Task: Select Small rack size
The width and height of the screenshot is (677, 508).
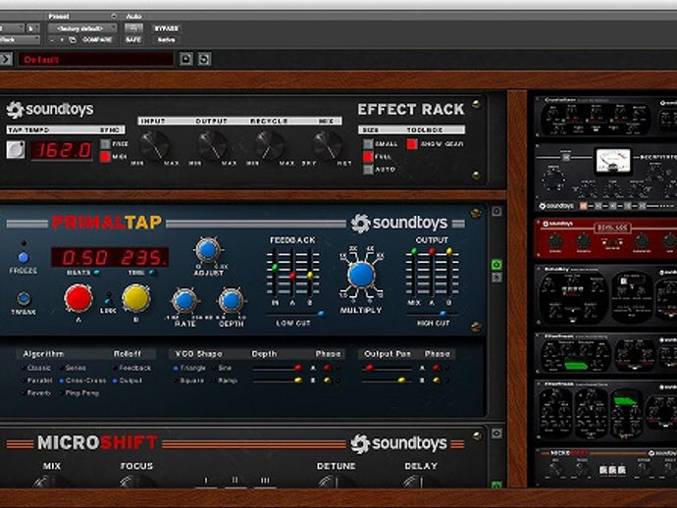Action: click(368, 144)
